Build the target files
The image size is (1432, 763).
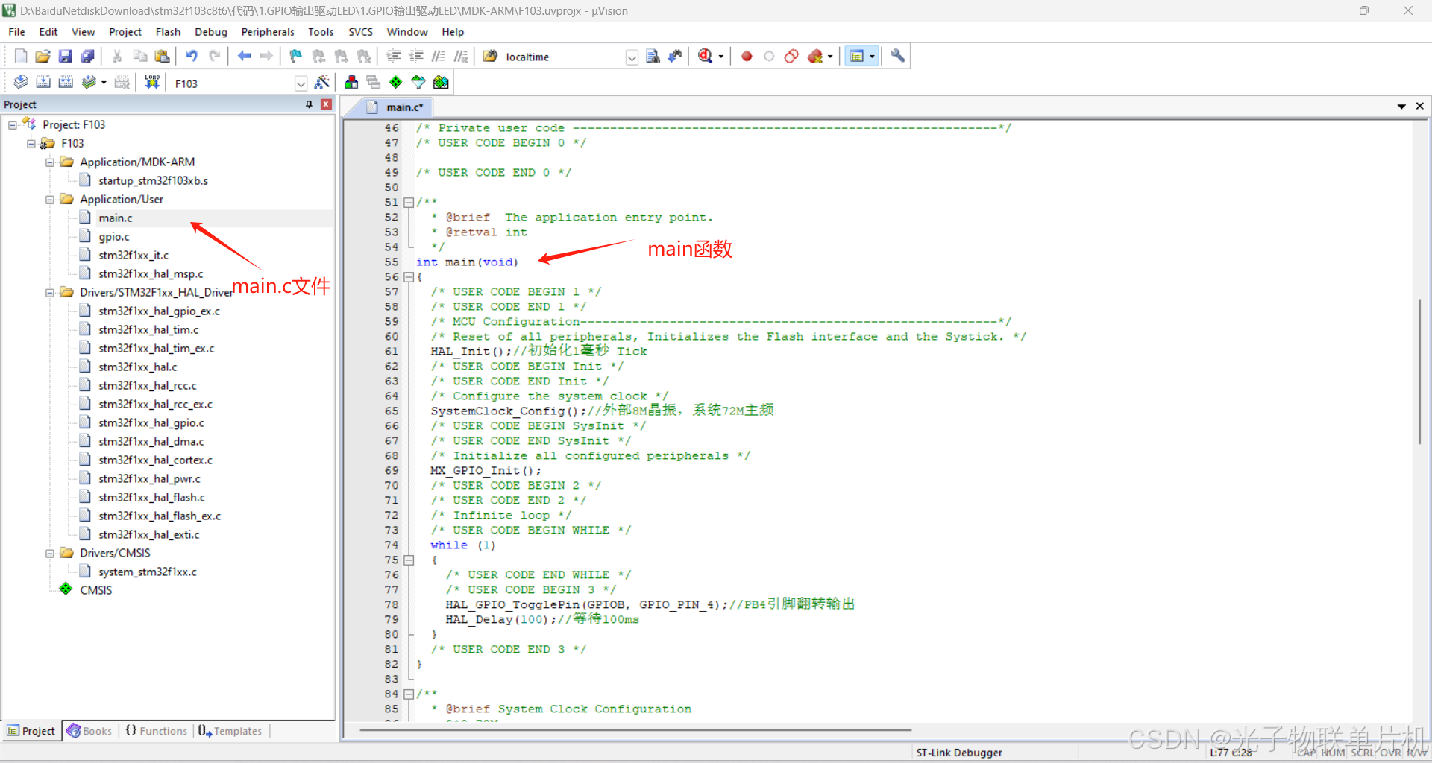pyautogui.click(x=43, y=83)
